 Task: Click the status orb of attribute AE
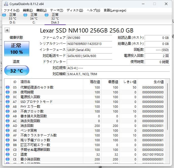tap(8, 130)
